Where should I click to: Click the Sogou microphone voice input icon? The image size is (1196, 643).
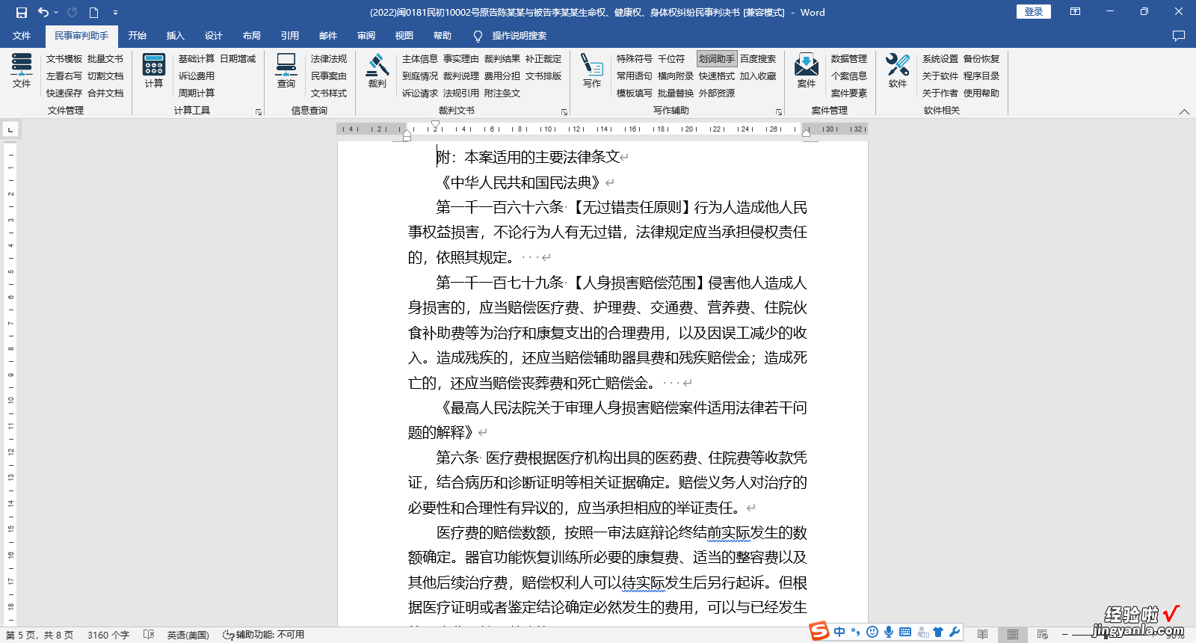pos(889,633)
